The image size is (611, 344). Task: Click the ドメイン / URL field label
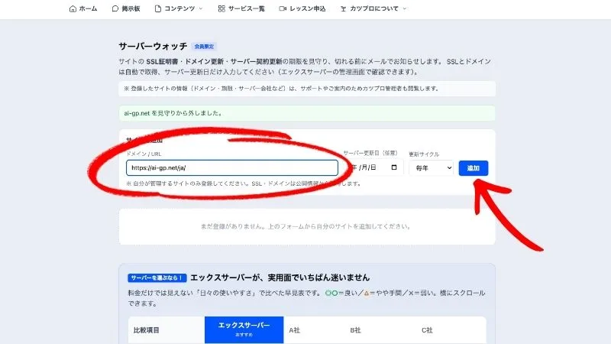(144, 154)
